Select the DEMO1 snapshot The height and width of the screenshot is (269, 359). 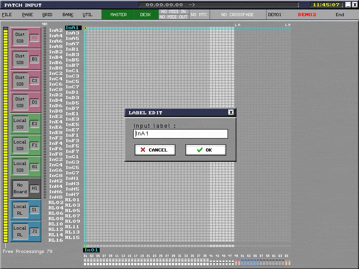point(275,15)
